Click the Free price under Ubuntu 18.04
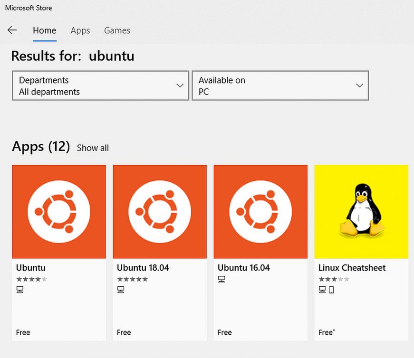 pos(124,332)
